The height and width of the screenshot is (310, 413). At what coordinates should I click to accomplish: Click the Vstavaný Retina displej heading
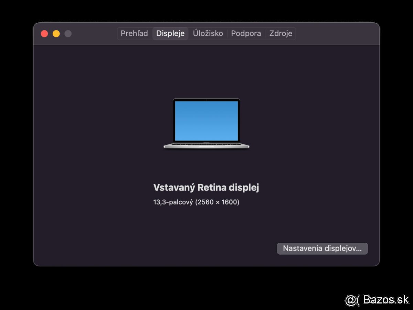(206, 188)
